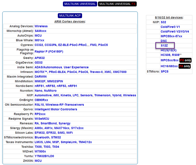Open Infineon PSoC6 link
The height and width of the screenshot is (165, 196).
click(x=83, y=72)
